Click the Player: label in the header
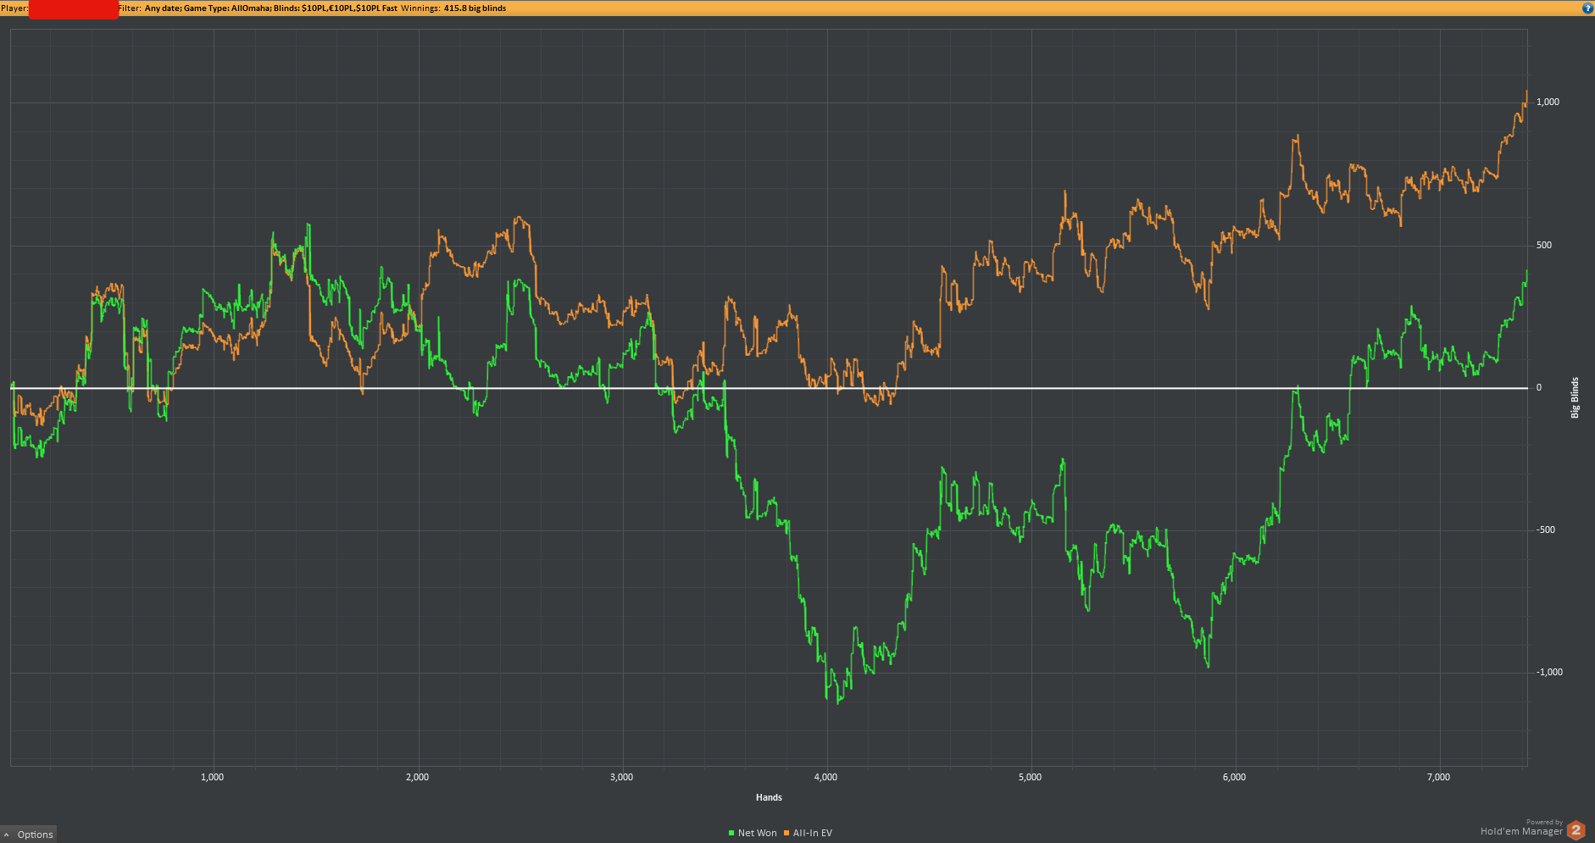This screenshot has height=843, width=1595. 14,8
